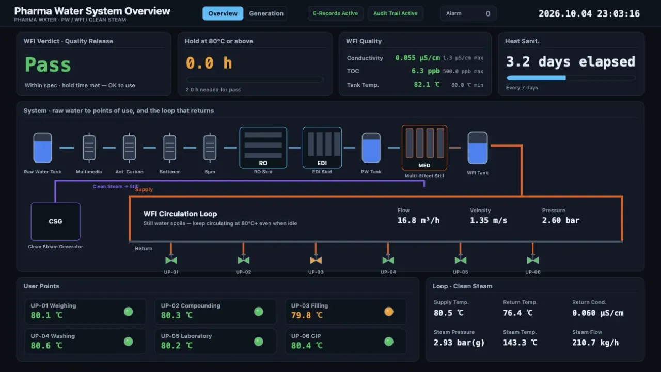Select the WFI Tank icon
Image resolution: width=661 pixels, height=372 pixels.
tap(478, 148)
